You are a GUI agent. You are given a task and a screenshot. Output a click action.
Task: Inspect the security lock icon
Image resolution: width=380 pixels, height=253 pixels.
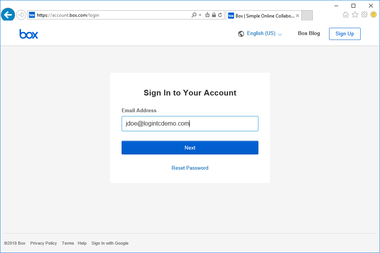click(214, 14)
